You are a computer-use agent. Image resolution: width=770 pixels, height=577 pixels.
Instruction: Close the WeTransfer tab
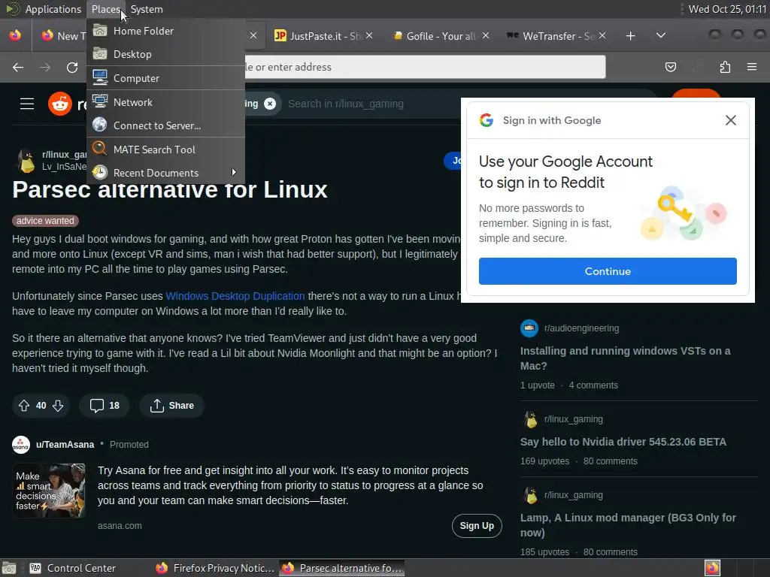[602, 35]
